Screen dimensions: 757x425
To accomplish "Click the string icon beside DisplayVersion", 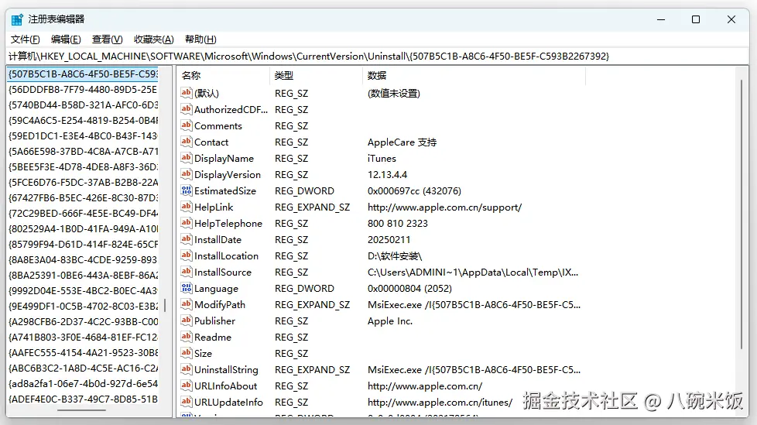I will click(187, 174).
